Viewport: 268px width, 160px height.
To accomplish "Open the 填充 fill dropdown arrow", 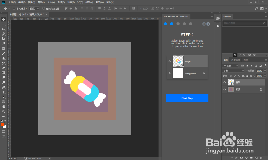I will tap(265, 76).
